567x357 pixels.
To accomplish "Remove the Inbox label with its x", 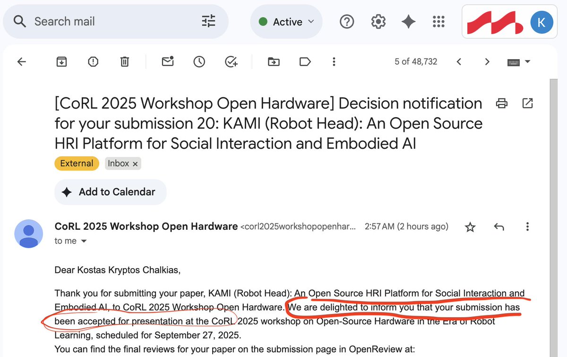I will coord(136,163).
